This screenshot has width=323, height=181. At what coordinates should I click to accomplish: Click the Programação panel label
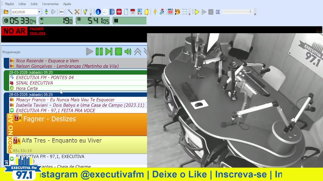pyautogui.click(x=11, y=52)
